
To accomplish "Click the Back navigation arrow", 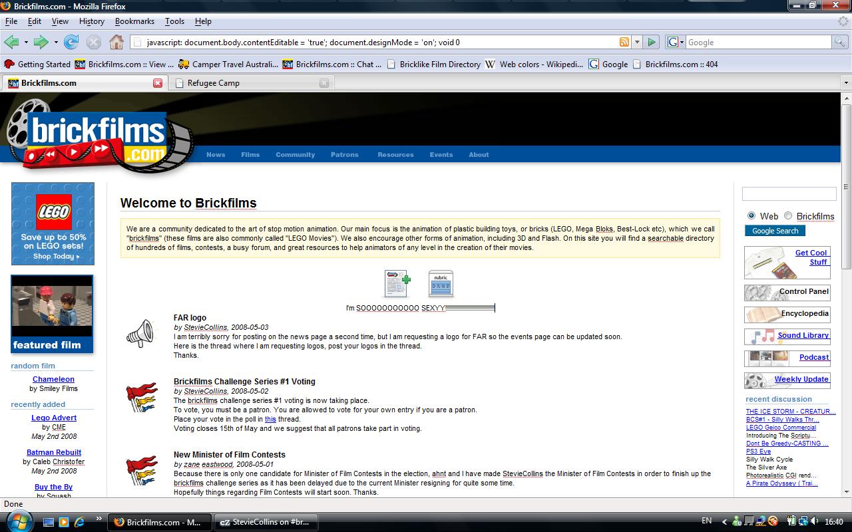I will tap(11, 42).
